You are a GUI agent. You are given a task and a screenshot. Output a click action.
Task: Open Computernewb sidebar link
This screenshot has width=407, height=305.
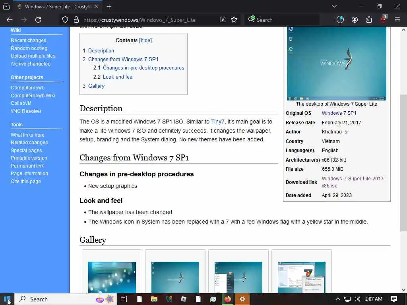point(27,88)
